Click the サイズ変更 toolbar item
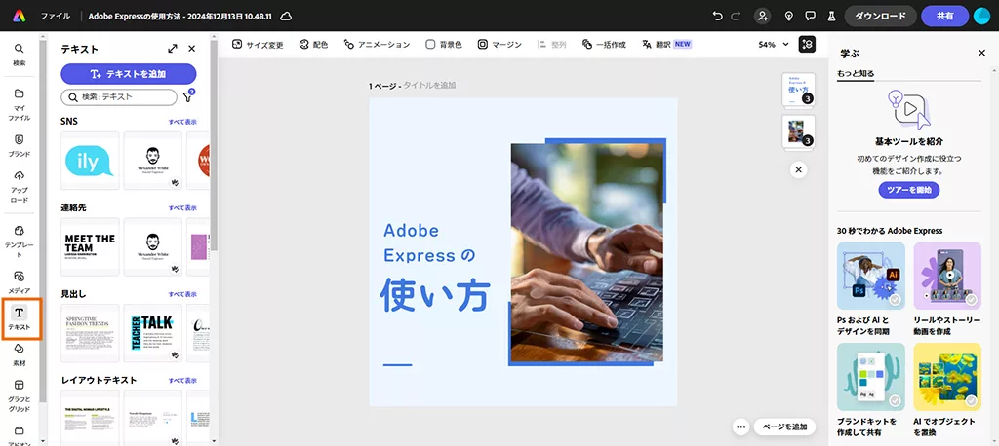 click(x=258, y=45)
